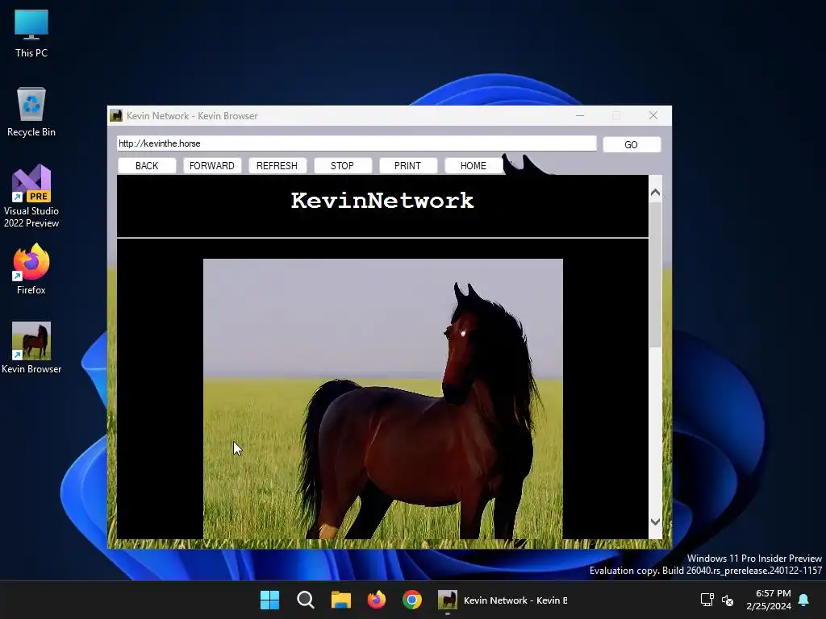Click the STOP button
The width and height of the screenshot is (826, 619).
342,166
